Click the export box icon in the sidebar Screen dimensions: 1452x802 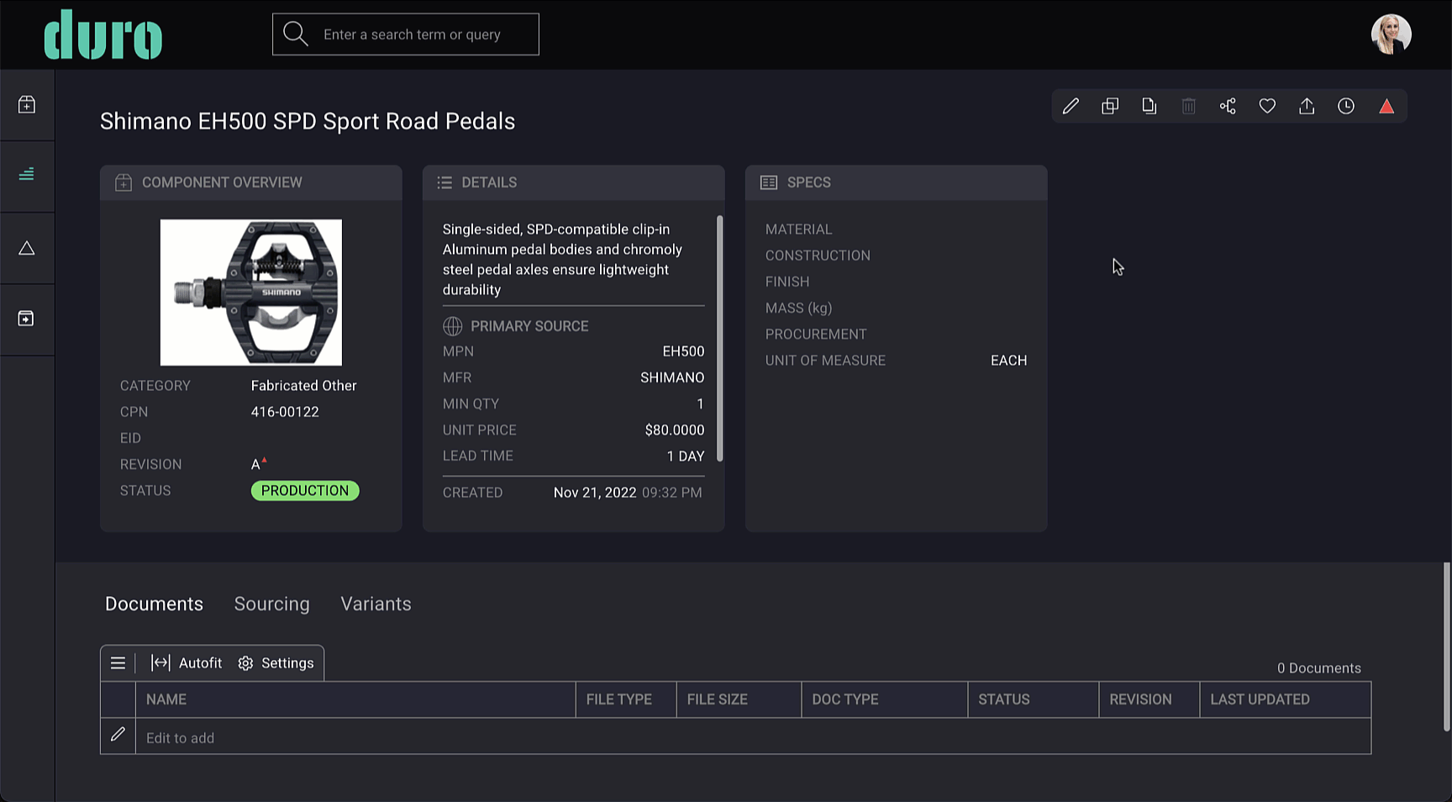27,319
